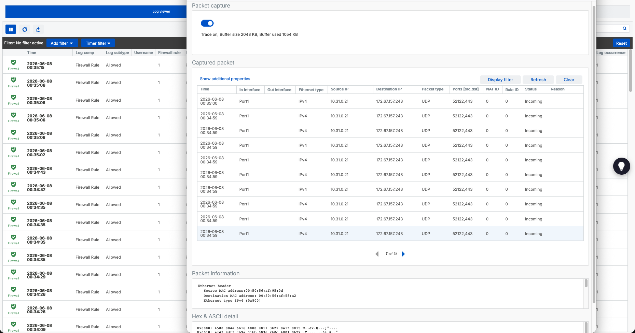The height and width of the screenshot is (333, 635).
Task: Go to next captured packet page
Action: coord(403,254)
